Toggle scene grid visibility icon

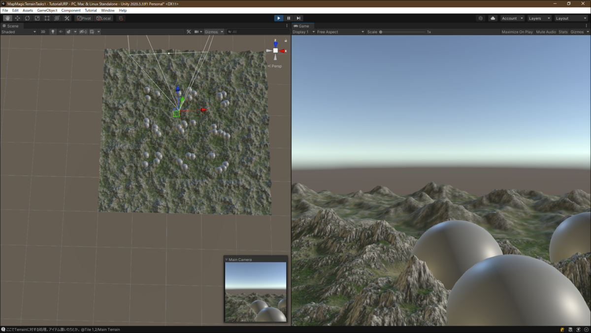92,32
